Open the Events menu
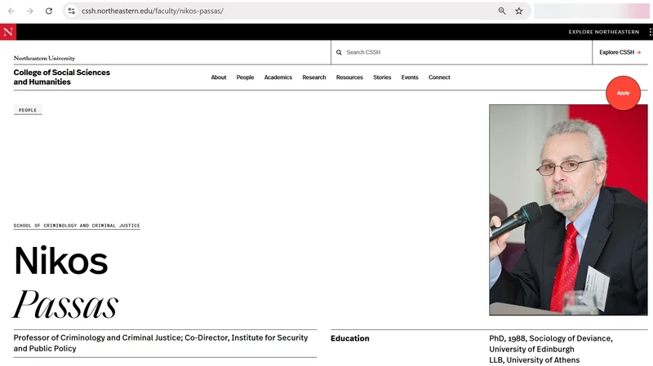 click(x=410, y=77)
